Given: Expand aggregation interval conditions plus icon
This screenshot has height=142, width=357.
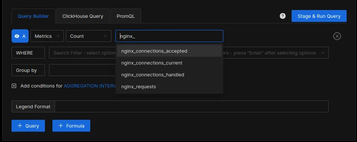Looking at the screenshot, I should tap(14, 86).
